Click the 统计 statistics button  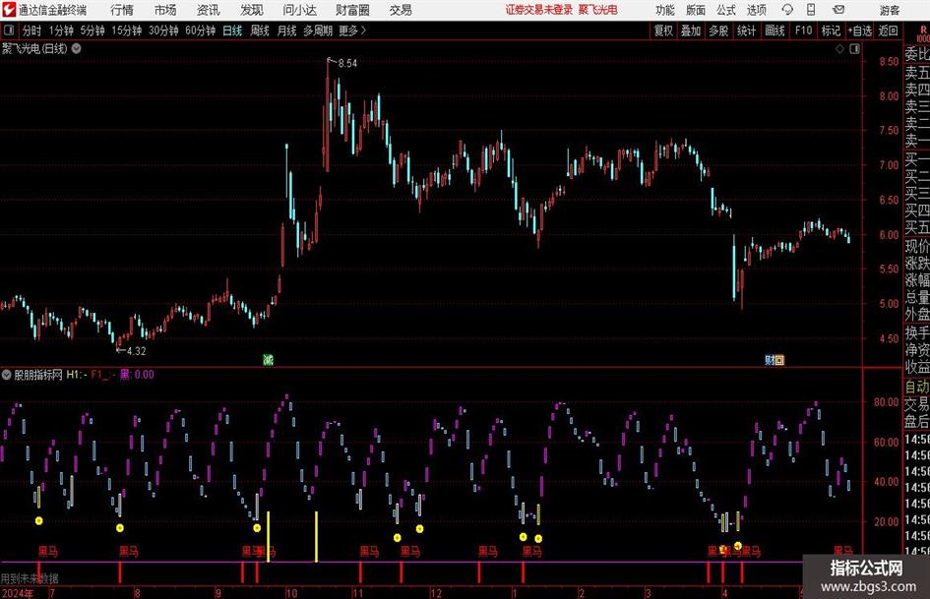[746, 30]
